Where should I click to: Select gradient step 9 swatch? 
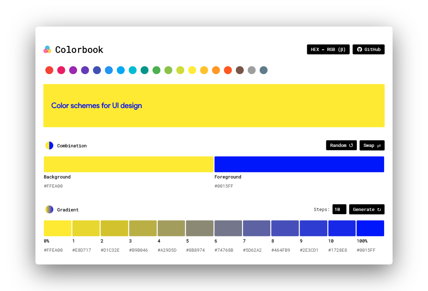[x=314, y=228]
